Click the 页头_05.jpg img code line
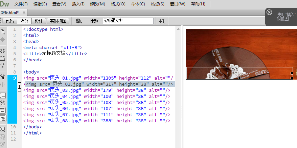The image size is (297, 148). pos(97,102)
